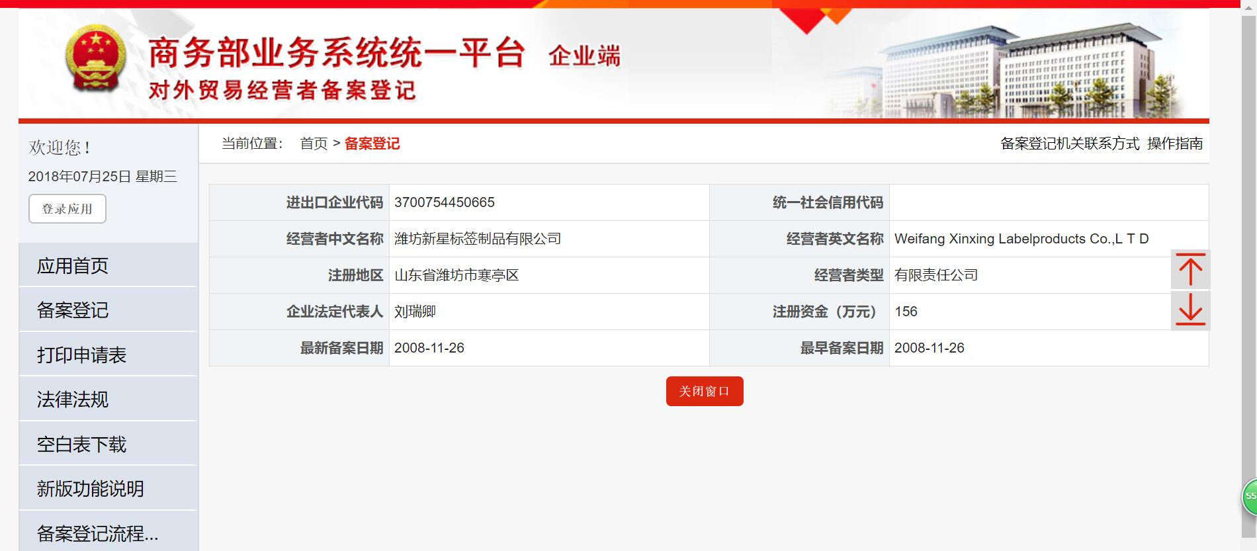Click the date 2018年07月25日 星期三
This screenshot has height=551, width=1257.
coord(103,177)
